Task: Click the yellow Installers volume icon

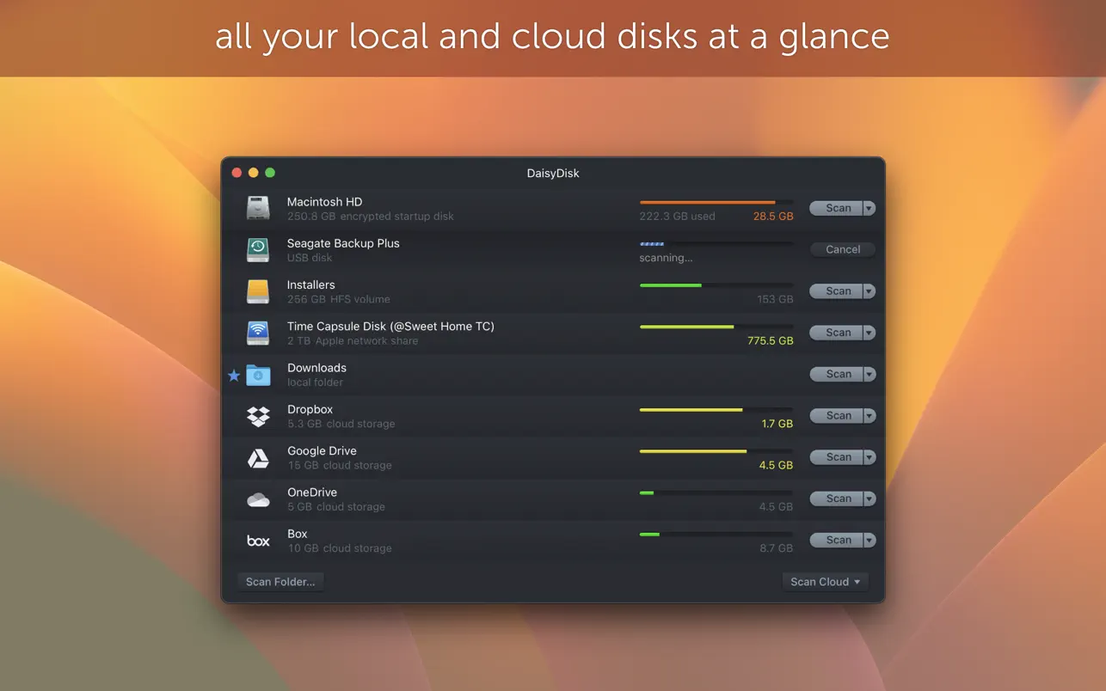Action: pyautogui.click(x=258, y=291)
